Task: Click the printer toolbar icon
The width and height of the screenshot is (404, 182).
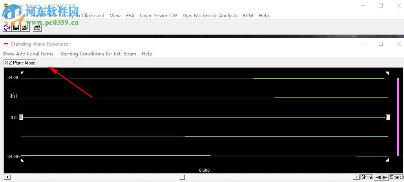Action: pos(37,28)
